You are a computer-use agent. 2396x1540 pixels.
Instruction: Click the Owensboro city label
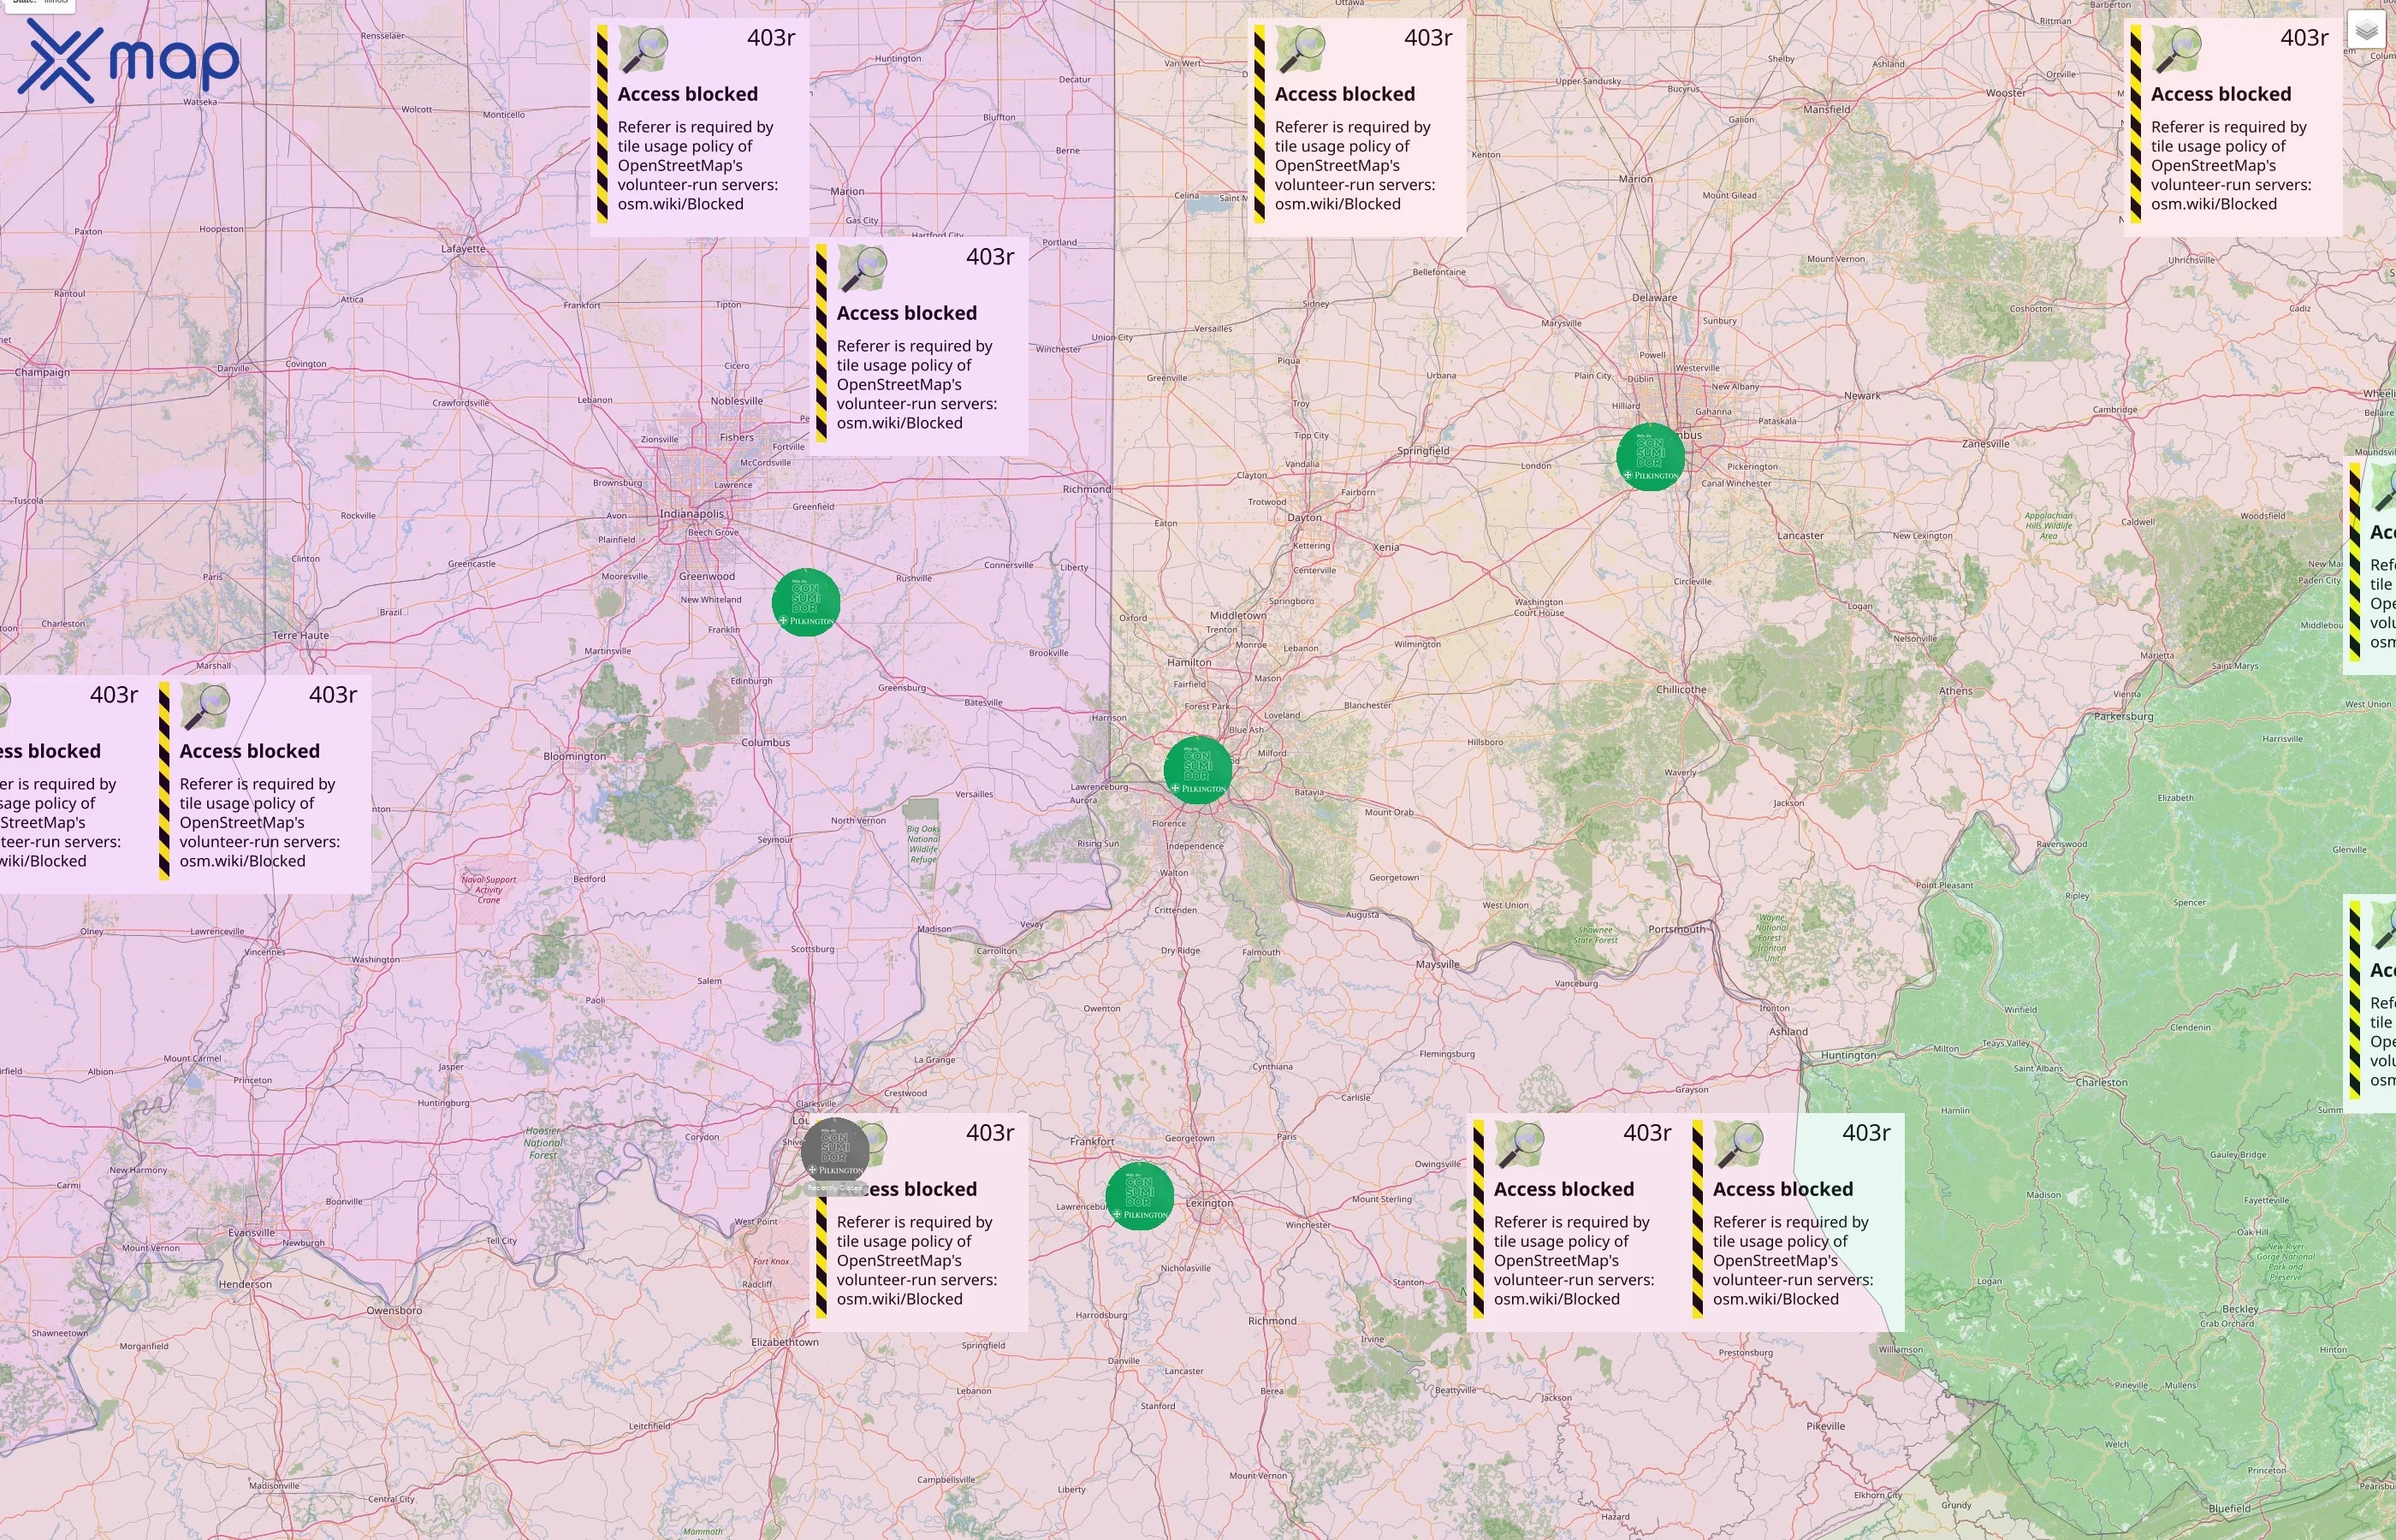(x=394, y=1310)
